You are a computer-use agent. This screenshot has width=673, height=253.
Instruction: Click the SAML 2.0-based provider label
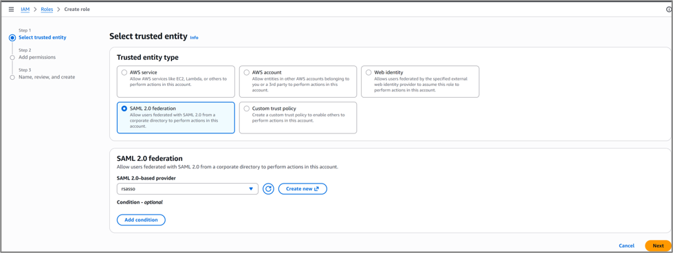[146, 178]
